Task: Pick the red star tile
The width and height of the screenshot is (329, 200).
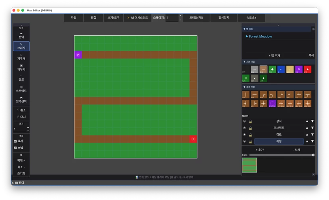Action: [308, 70]
